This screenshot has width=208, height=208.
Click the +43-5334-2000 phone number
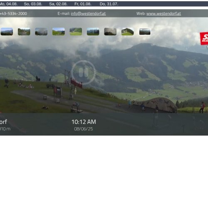(x=13, y=14)
